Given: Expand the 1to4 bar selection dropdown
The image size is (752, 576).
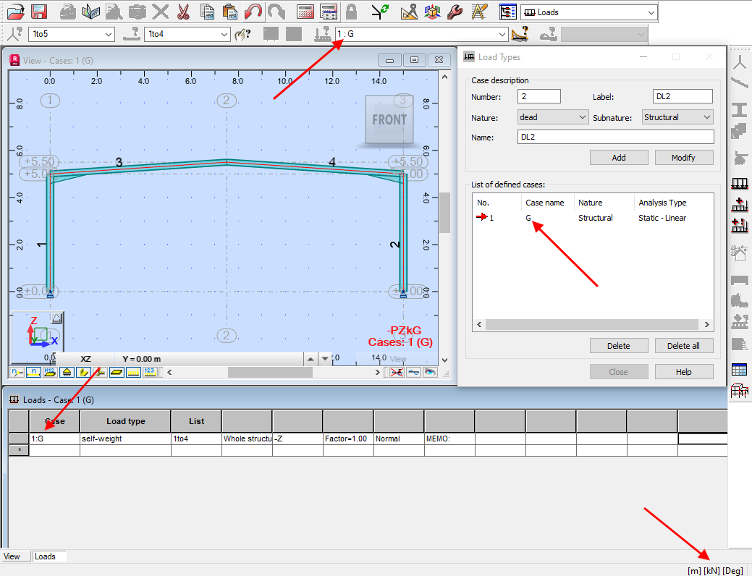Looking at the screenshot, I should point(224,35).
